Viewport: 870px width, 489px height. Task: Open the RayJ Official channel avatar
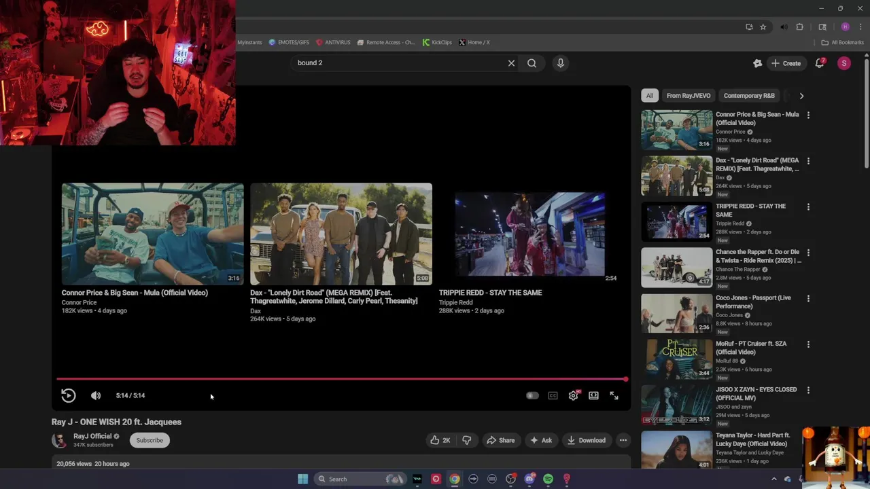tap(60, 440)
